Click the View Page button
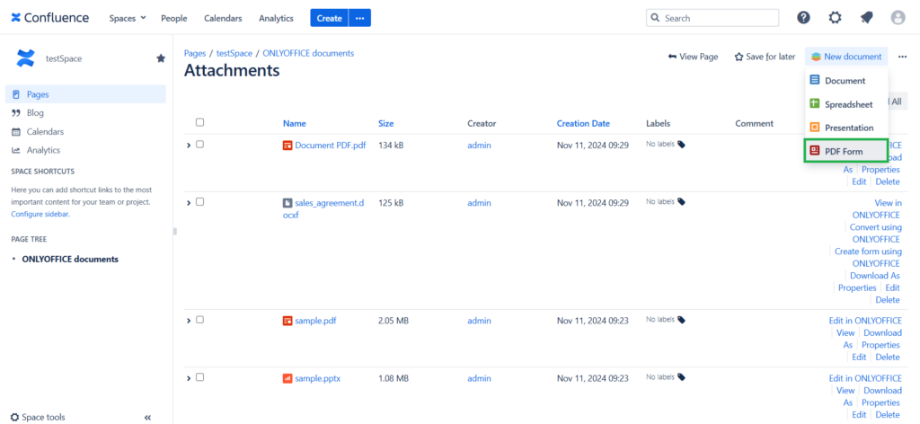Image resolution: width=920 pixels, height=424 pixels. coord(693,57)
